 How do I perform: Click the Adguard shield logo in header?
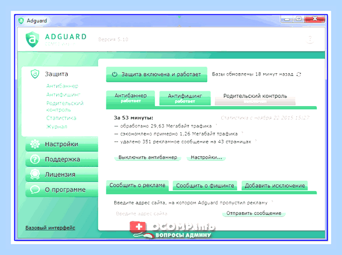pyautogui.click(x=33, y=39)
